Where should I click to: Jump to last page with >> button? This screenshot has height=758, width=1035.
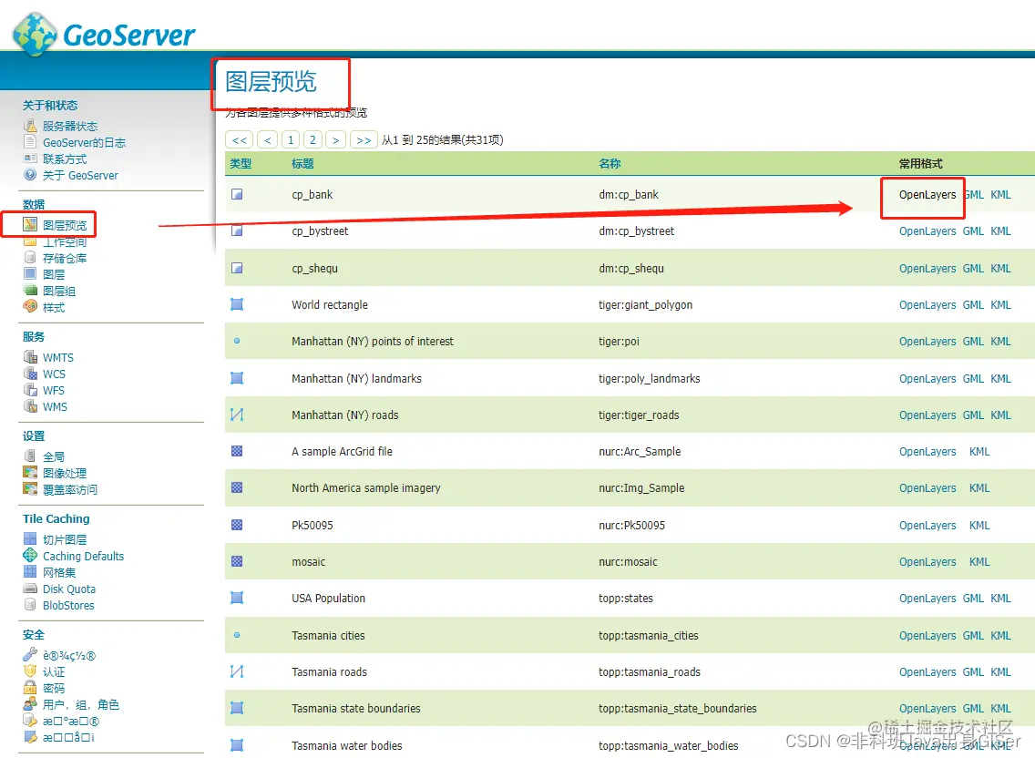(x=364, y=140)
